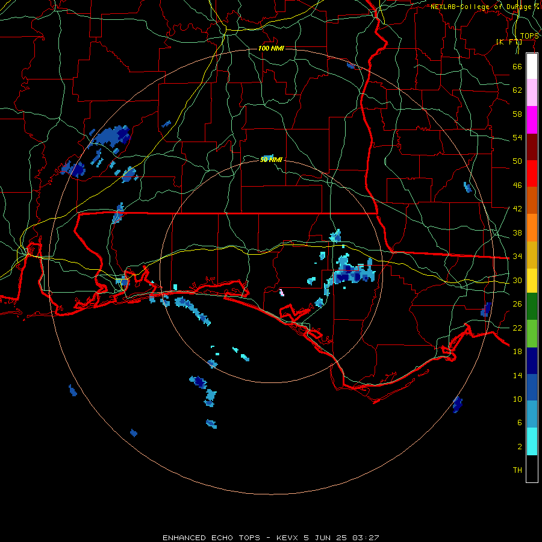Click the gold legend color band
The height and width of the screenshot is (542, 542).
tap(532, 254)
